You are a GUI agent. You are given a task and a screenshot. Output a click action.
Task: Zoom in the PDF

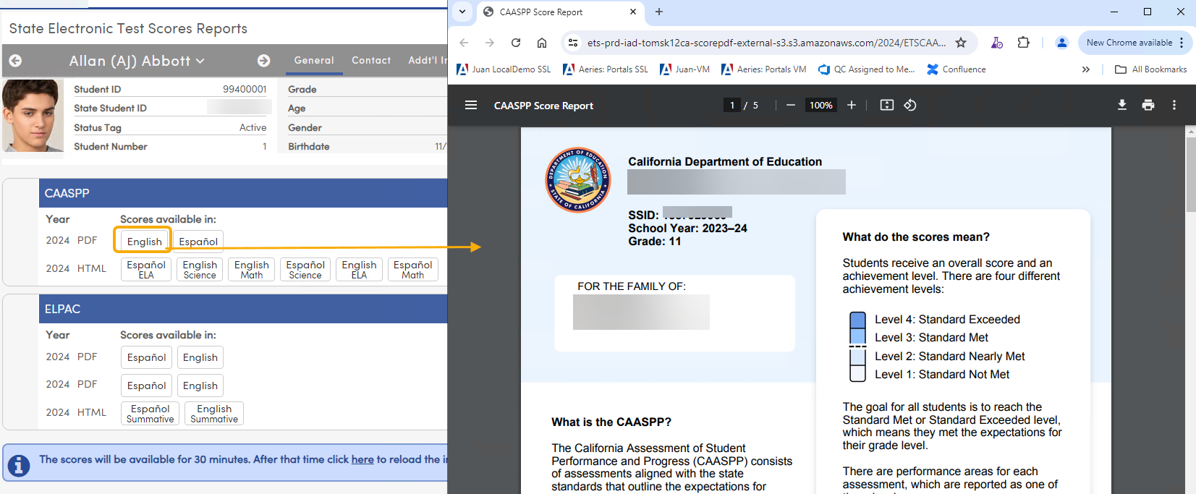(x=852, y=105)
